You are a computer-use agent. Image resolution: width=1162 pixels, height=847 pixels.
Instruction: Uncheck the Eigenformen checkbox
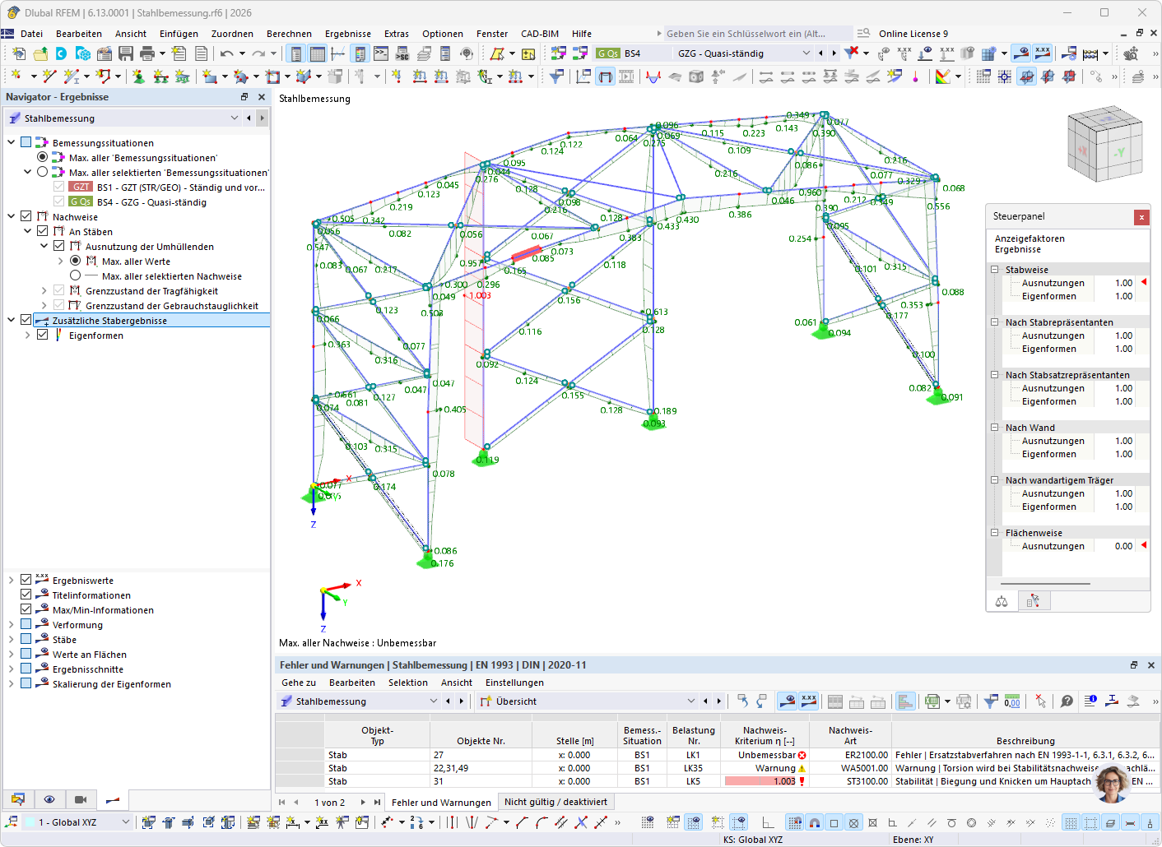point(43,336)
